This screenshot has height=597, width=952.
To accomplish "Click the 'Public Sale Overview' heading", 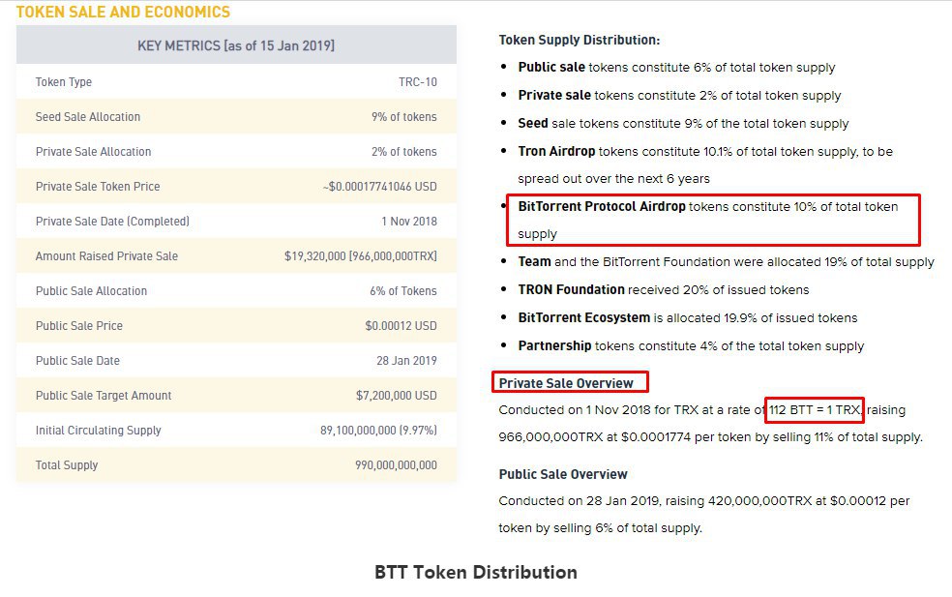I will click(563, 474).
